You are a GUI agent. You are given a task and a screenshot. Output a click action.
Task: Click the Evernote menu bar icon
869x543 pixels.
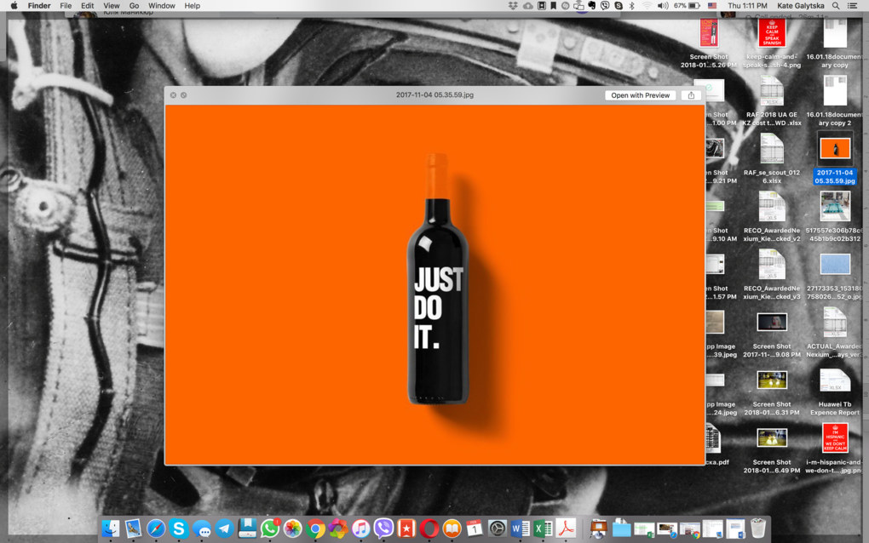tap(592, 6)
